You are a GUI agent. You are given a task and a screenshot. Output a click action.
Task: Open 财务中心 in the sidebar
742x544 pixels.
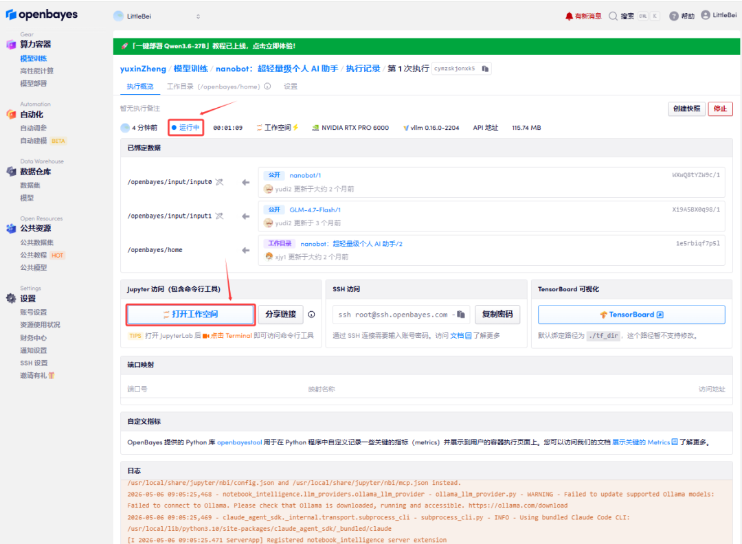pyautogui.click(x=33, y=338)
